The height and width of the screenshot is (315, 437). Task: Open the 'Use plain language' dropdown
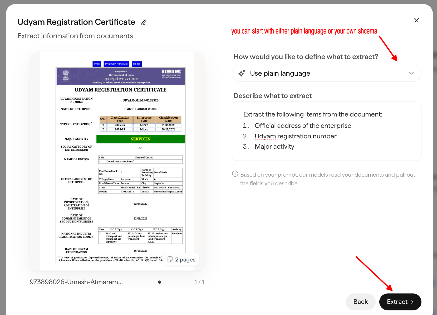pos(326,73)
